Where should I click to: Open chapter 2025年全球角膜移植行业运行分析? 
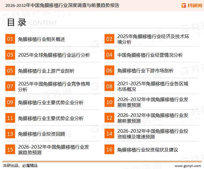(54, 55)
